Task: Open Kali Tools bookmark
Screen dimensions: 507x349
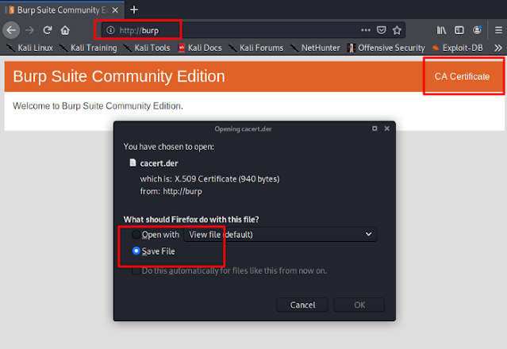Action: pyautogui.click(x=147, y=48)
